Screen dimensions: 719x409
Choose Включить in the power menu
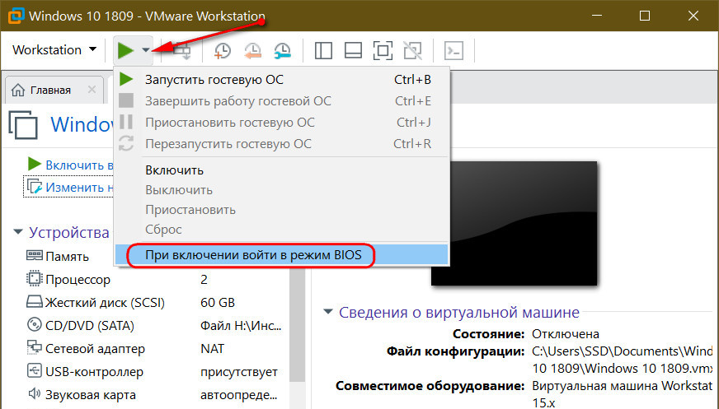pos(281,170)
